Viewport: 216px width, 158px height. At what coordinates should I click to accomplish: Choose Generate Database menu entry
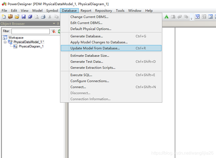[111, 36]
